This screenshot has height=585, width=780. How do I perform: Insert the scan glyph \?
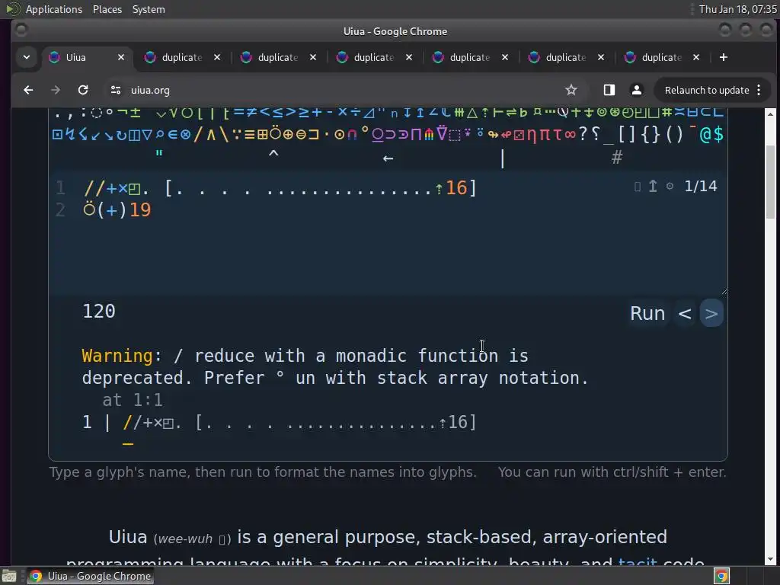click(224, 134)
